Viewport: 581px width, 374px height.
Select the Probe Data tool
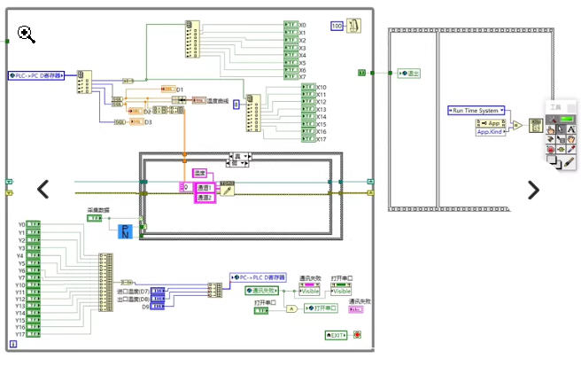tap(561, 150)
